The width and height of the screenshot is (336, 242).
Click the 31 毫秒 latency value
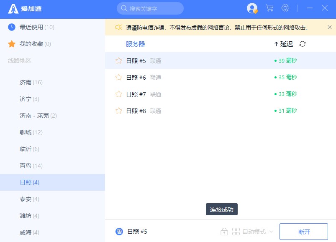(x=286, y=111)
